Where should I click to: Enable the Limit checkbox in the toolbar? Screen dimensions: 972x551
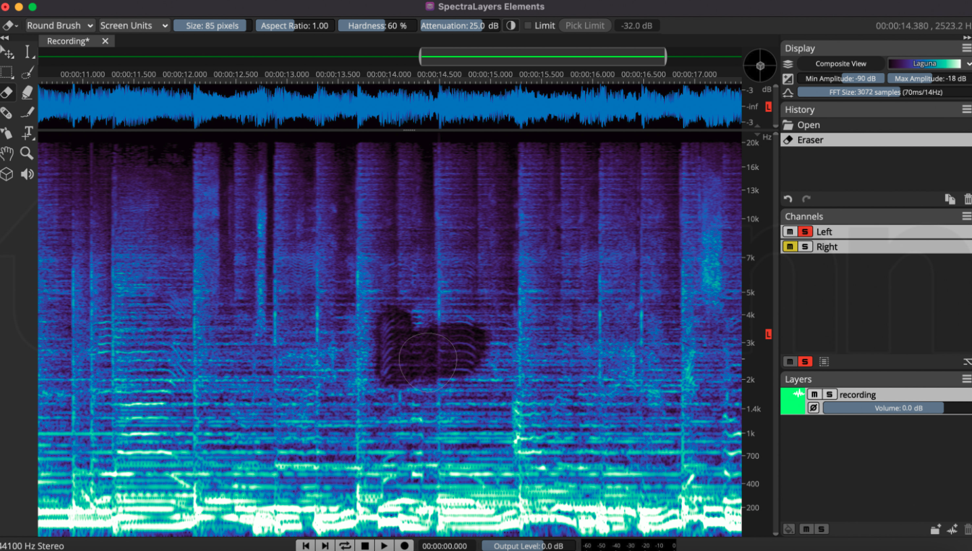527,25
